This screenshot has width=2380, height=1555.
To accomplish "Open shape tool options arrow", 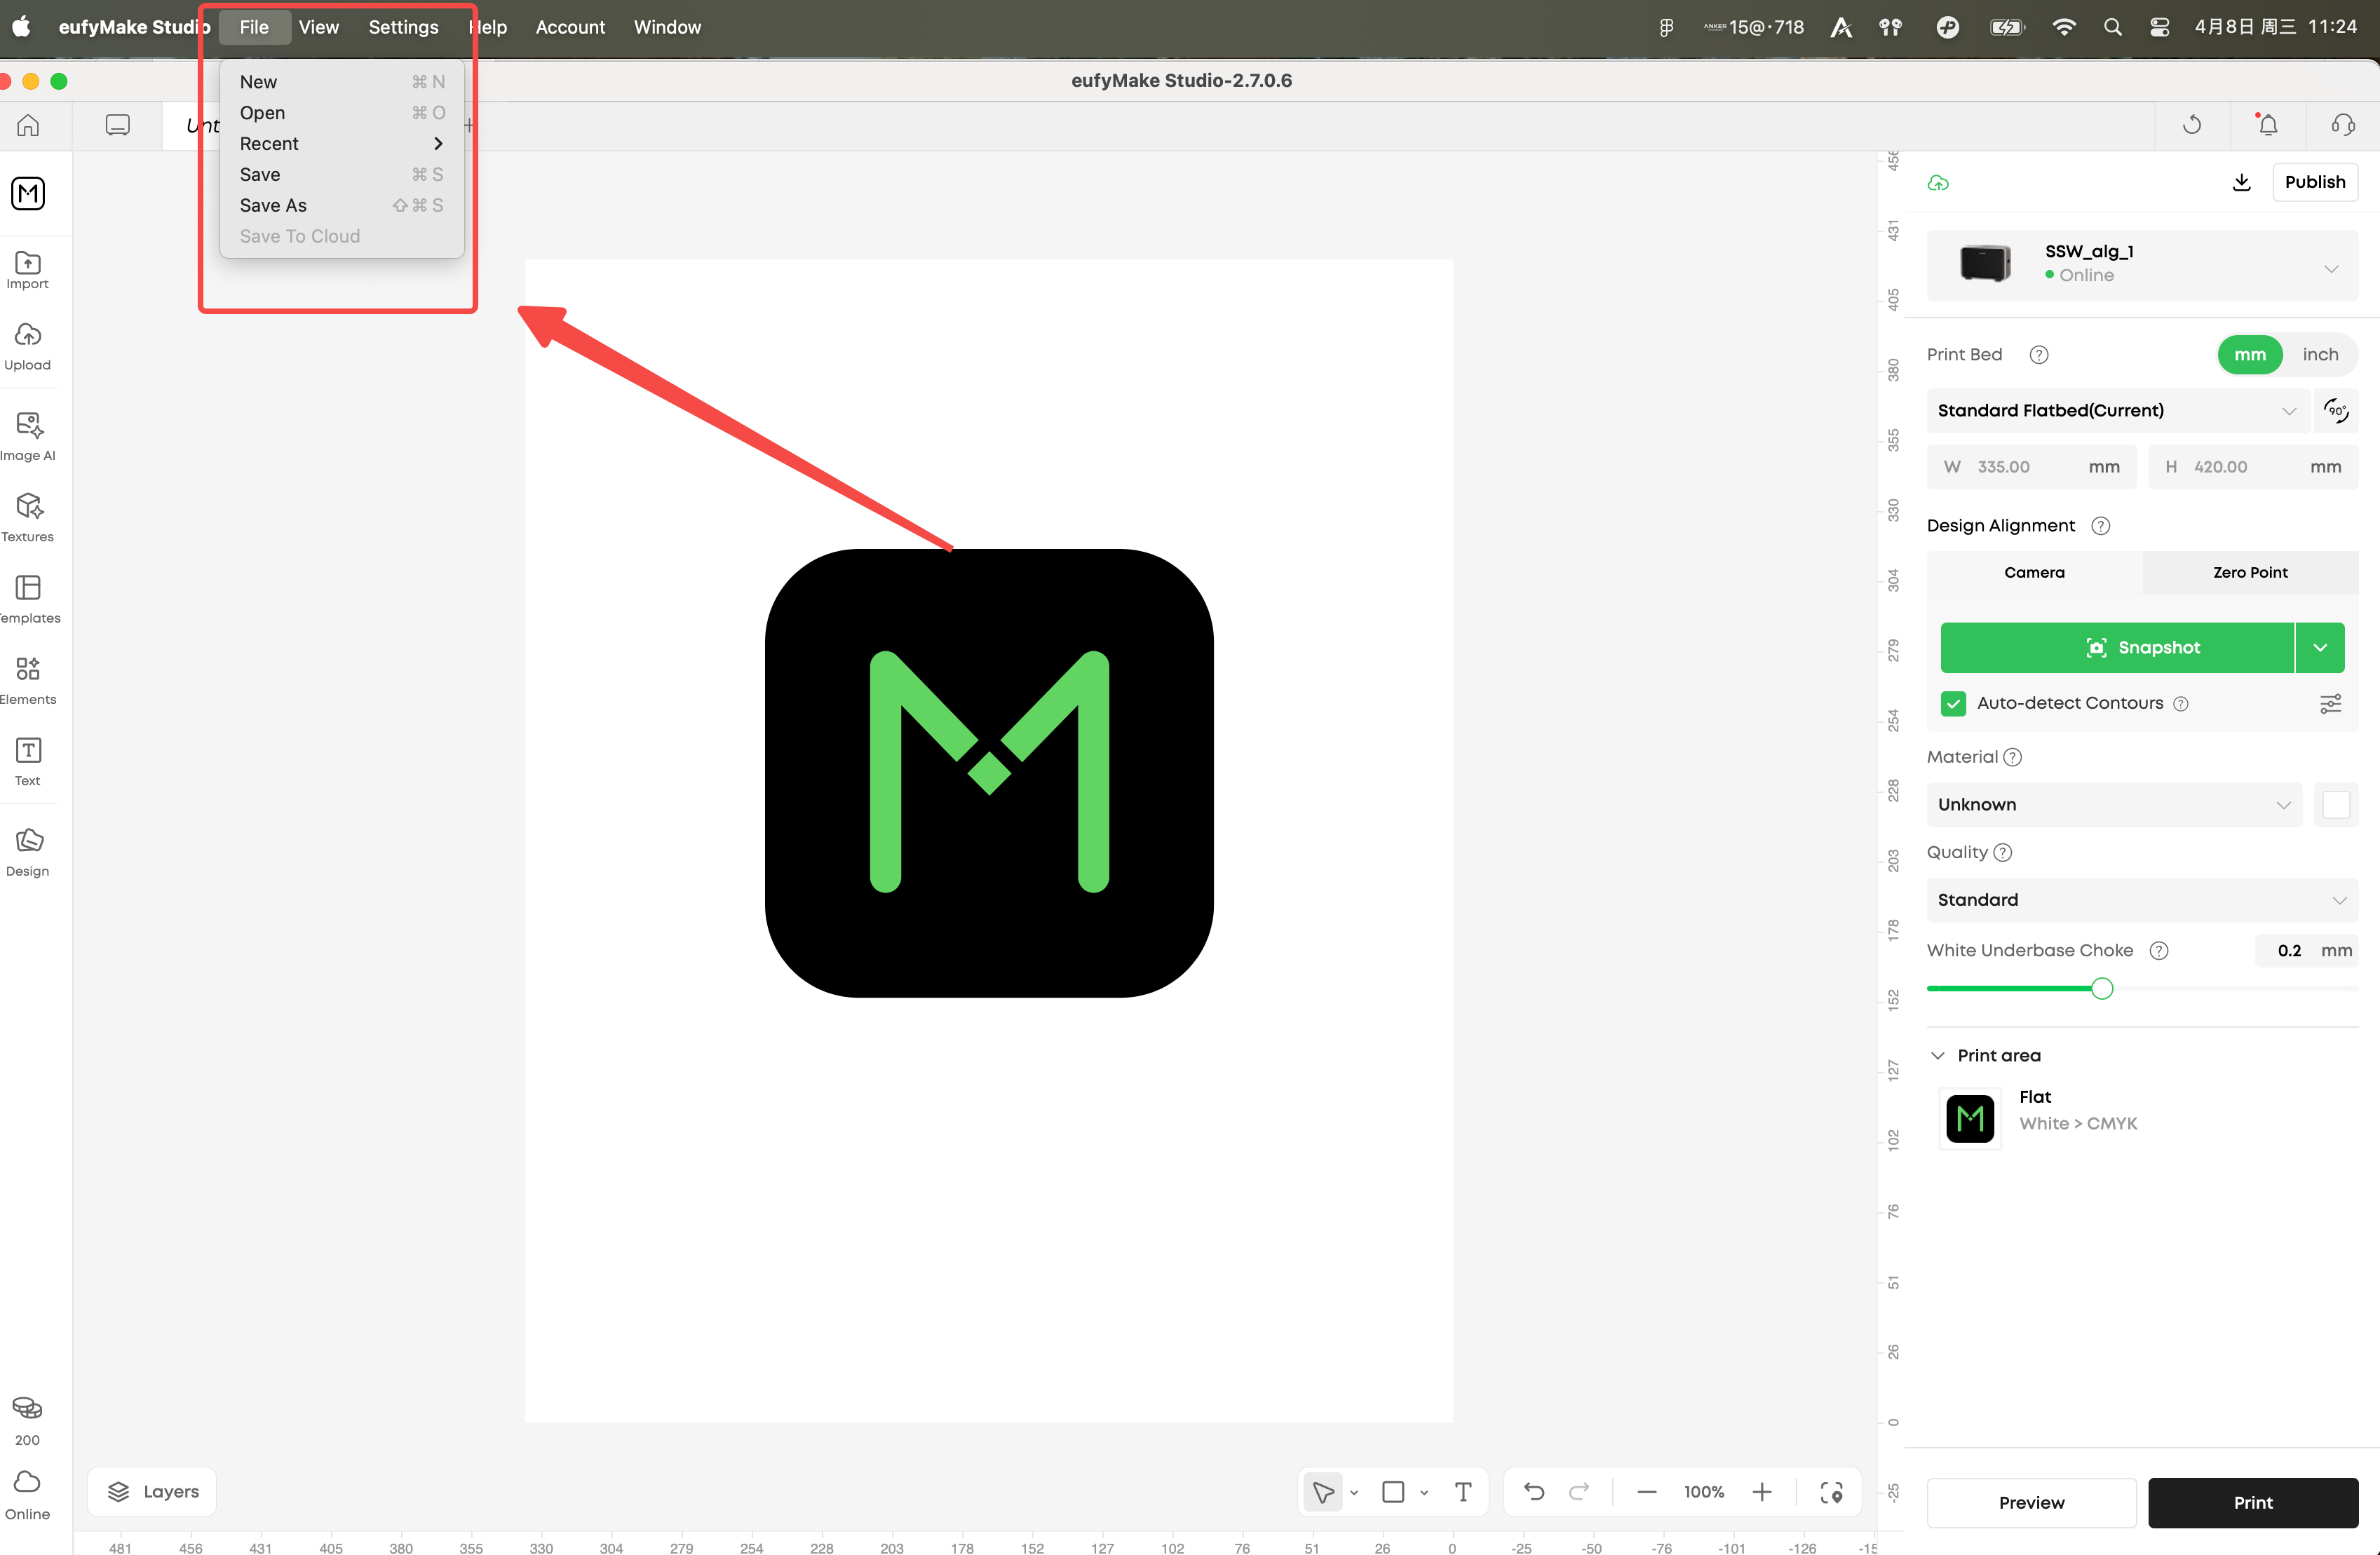I will (x=1424, y=1493).
